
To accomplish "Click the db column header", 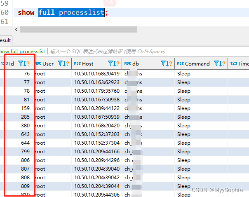I will [148, 63].
